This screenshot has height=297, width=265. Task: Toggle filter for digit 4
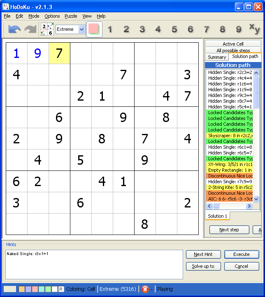(158, 29)
